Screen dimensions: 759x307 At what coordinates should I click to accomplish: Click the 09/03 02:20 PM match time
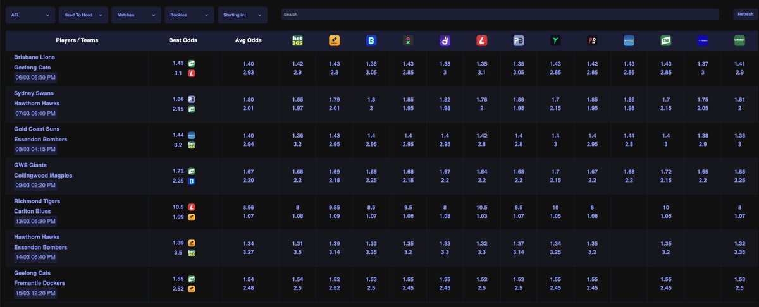click(35, 186)
